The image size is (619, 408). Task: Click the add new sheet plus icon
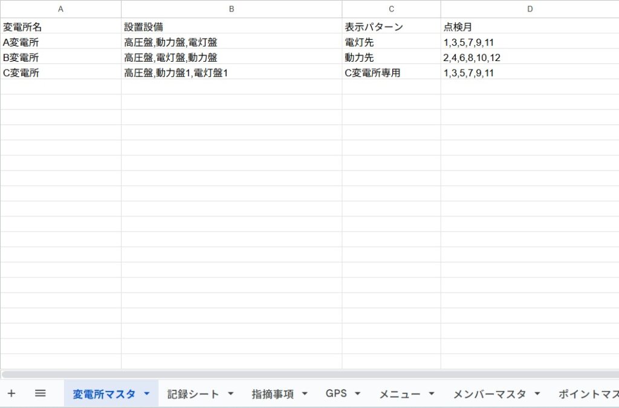tap(11, 393)
